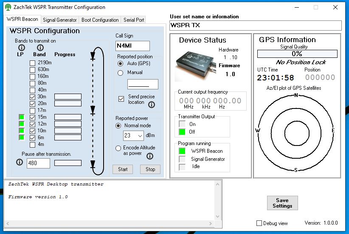Click the log horizontal scroll-right arrow

(210, 223)
